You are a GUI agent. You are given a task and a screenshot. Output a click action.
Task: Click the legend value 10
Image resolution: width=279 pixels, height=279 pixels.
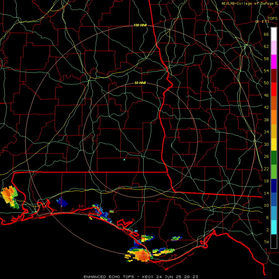point(266,205)
